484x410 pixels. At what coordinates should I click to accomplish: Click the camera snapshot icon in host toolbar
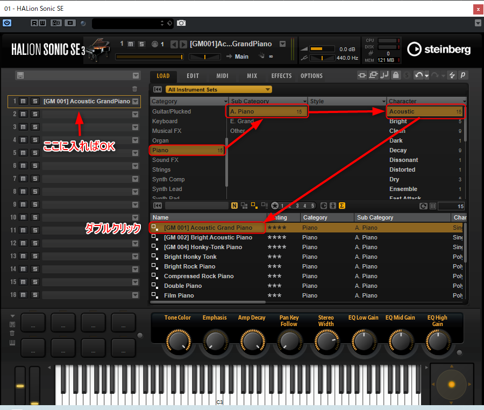click(181, 23)
